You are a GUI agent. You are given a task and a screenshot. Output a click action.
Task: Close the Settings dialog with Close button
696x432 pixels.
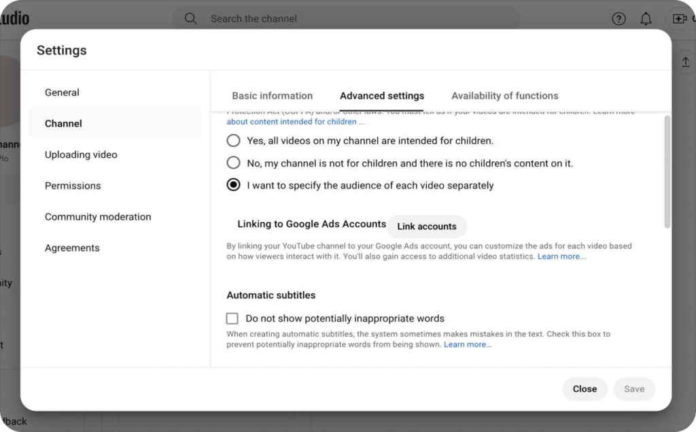click(584, 389)
